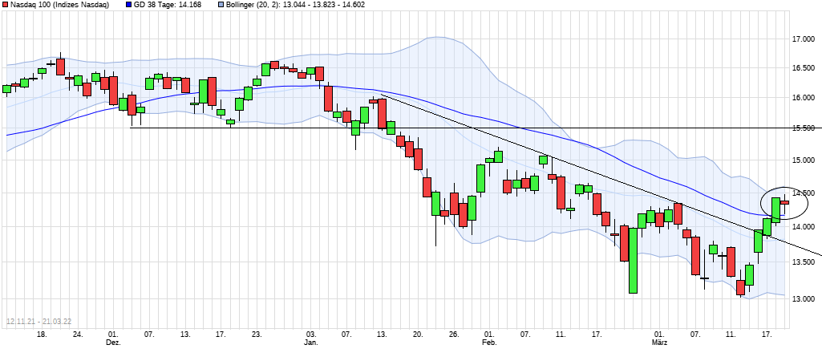Click the 17.000 price axis label
Screen dimensions: 822x357
point(804,39)
